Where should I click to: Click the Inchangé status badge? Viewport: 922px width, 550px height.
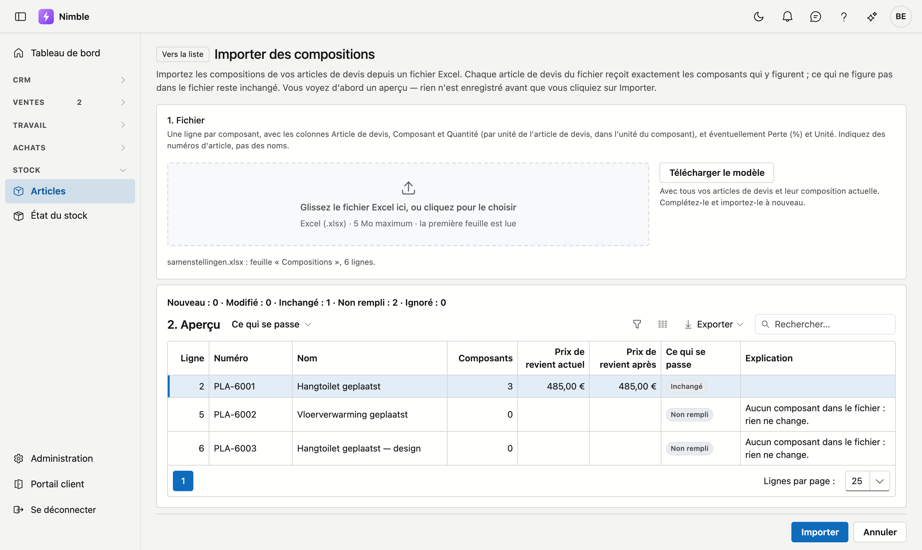(x=686, y=386)
